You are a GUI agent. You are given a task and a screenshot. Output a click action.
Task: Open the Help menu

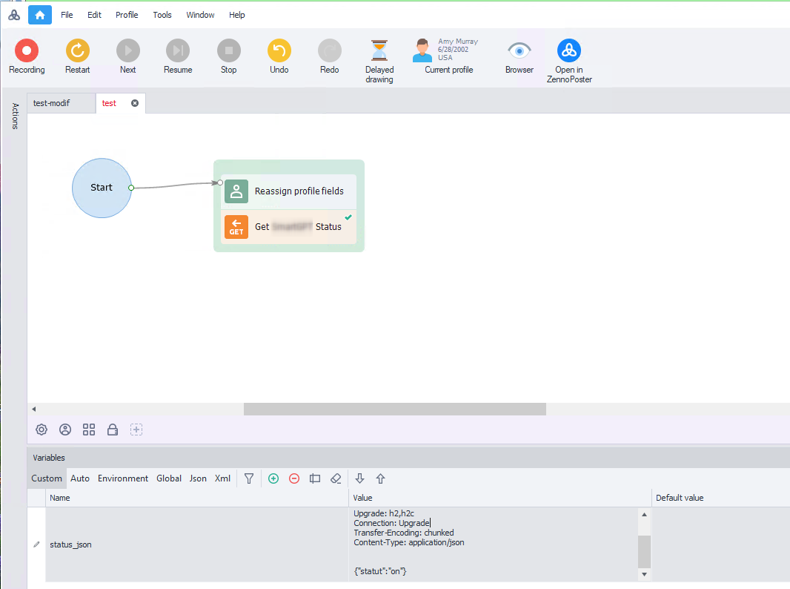(x=237, y=15)
